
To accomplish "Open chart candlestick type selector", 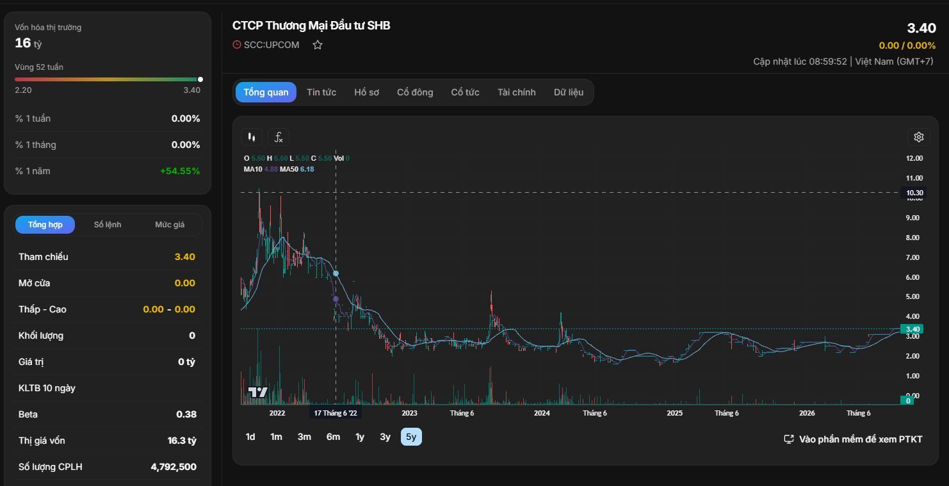I will (x=252, y=137).
